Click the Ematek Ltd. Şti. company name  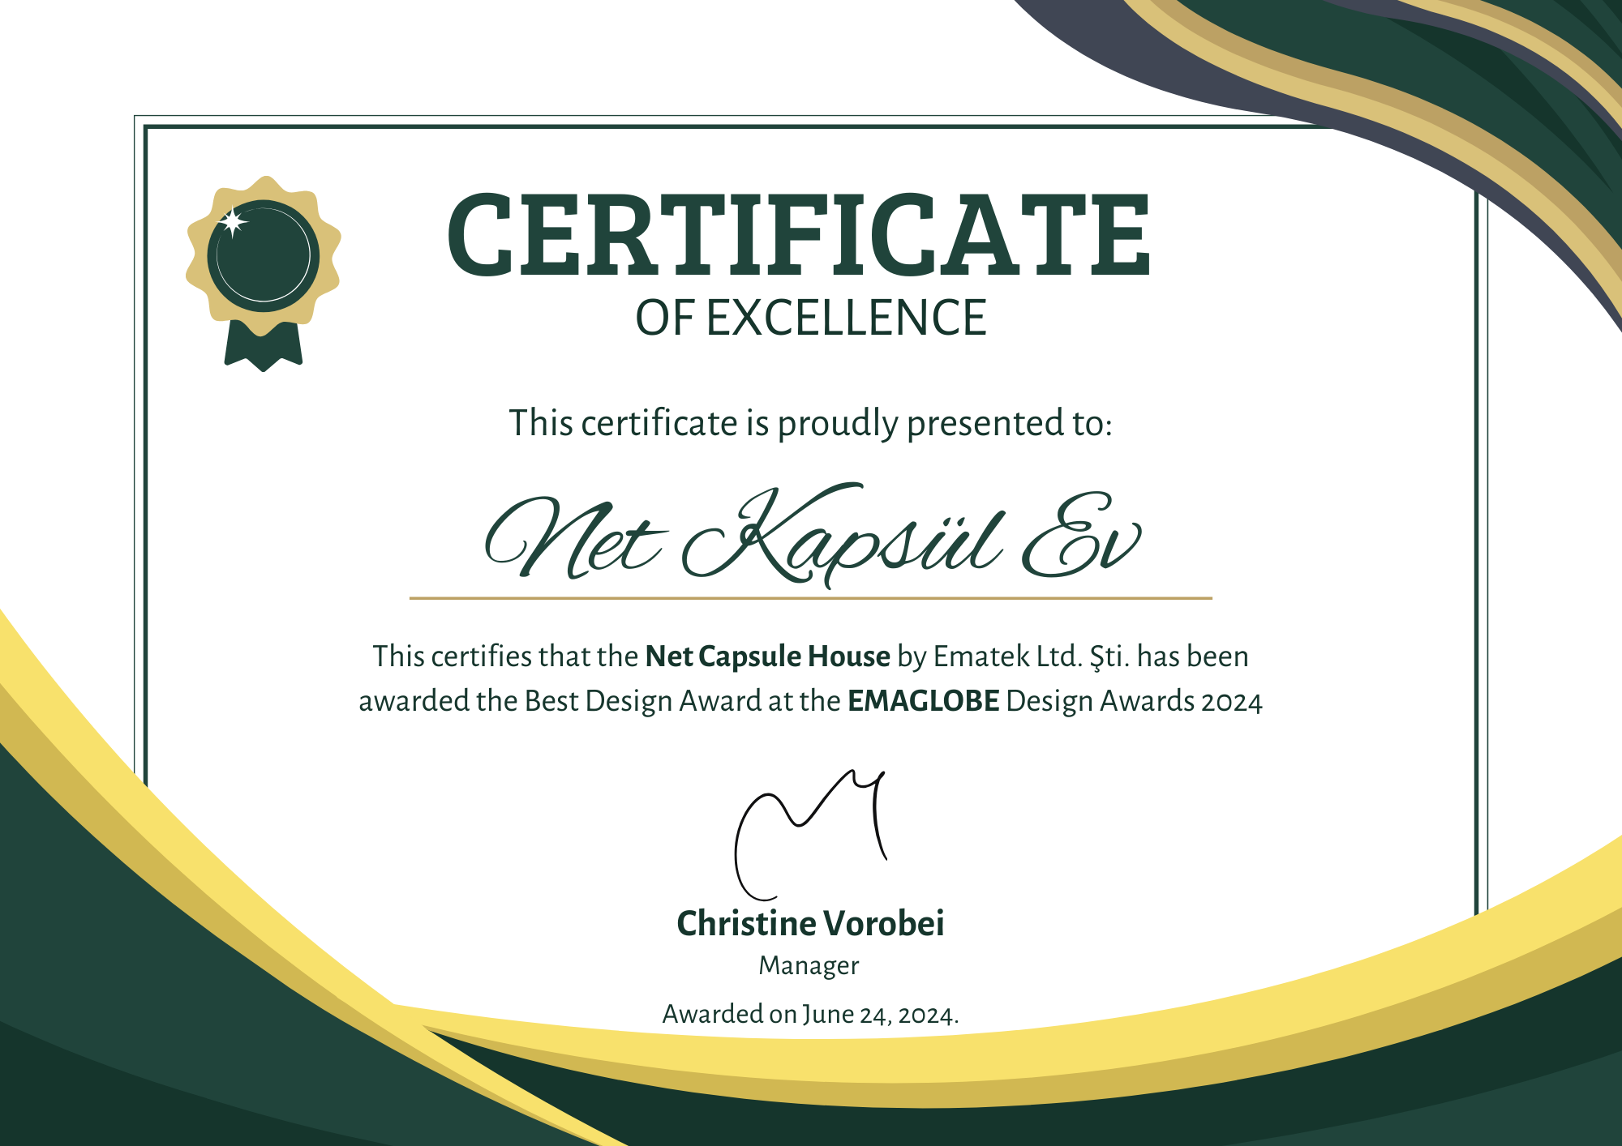(x=1031, y=656)
